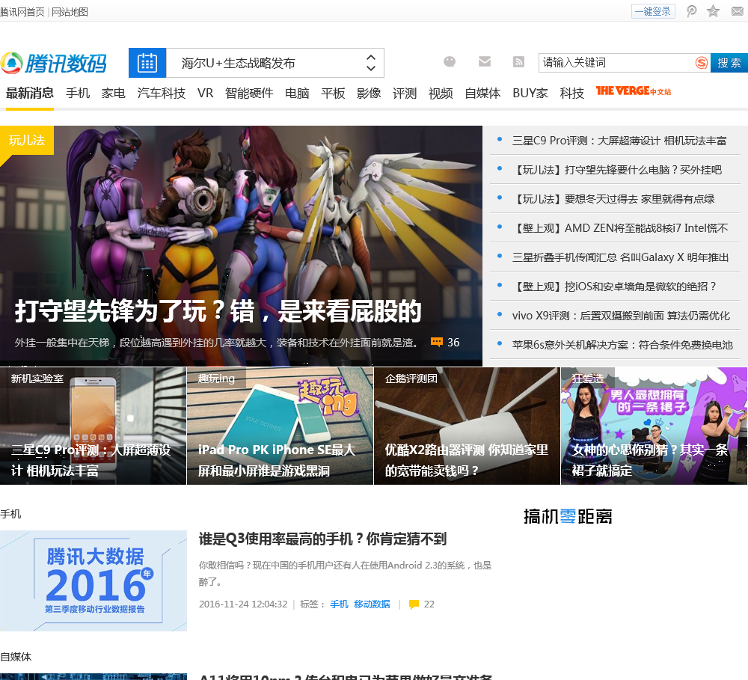Image resolution: width=748 pixels, height=680 pixels.
Task: Open the 家电 navigation tab
Action: (x=114, y=94)
